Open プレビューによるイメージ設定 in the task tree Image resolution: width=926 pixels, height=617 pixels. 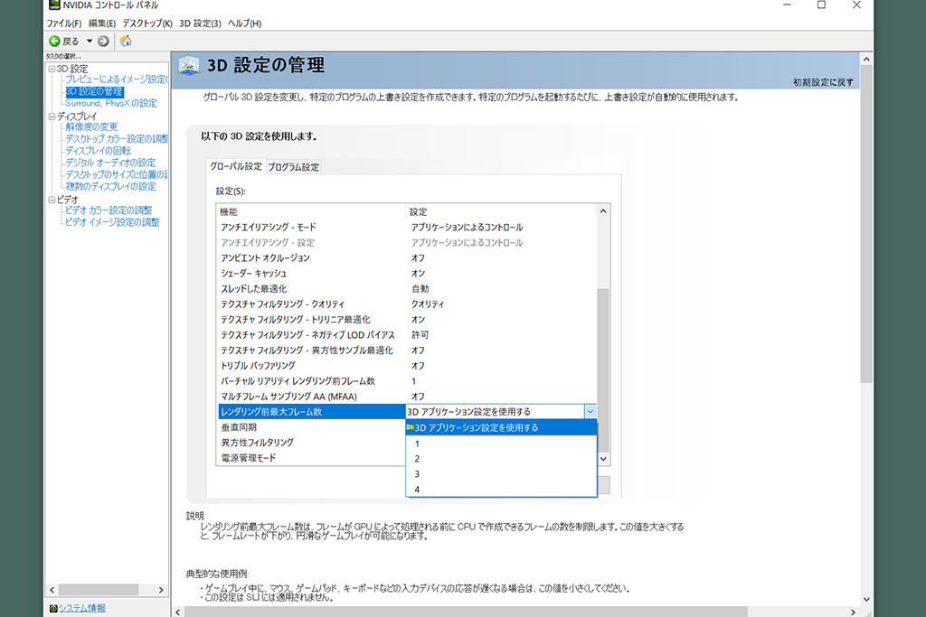click(x=117, y=79)
